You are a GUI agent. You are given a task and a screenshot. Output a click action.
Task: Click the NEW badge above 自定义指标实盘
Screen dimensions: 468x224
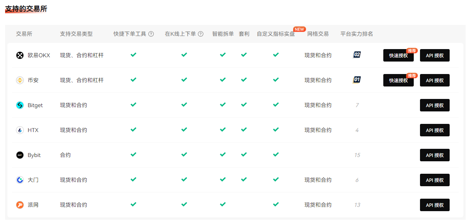pyautogui.click(x=299, y=29)
